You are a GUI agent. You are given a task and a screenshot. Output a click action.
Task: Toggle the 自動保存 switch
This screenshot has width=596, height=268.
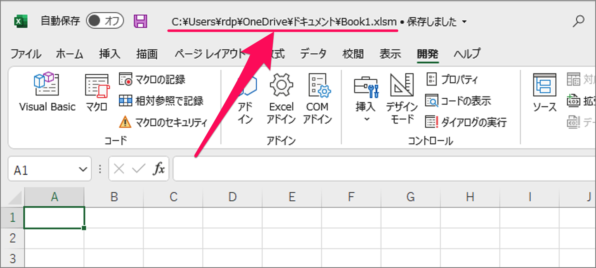click(x=105, y=21)
